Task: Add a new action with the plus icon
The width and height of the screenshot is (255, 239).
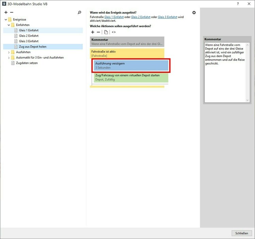Action: click(93, 32)
